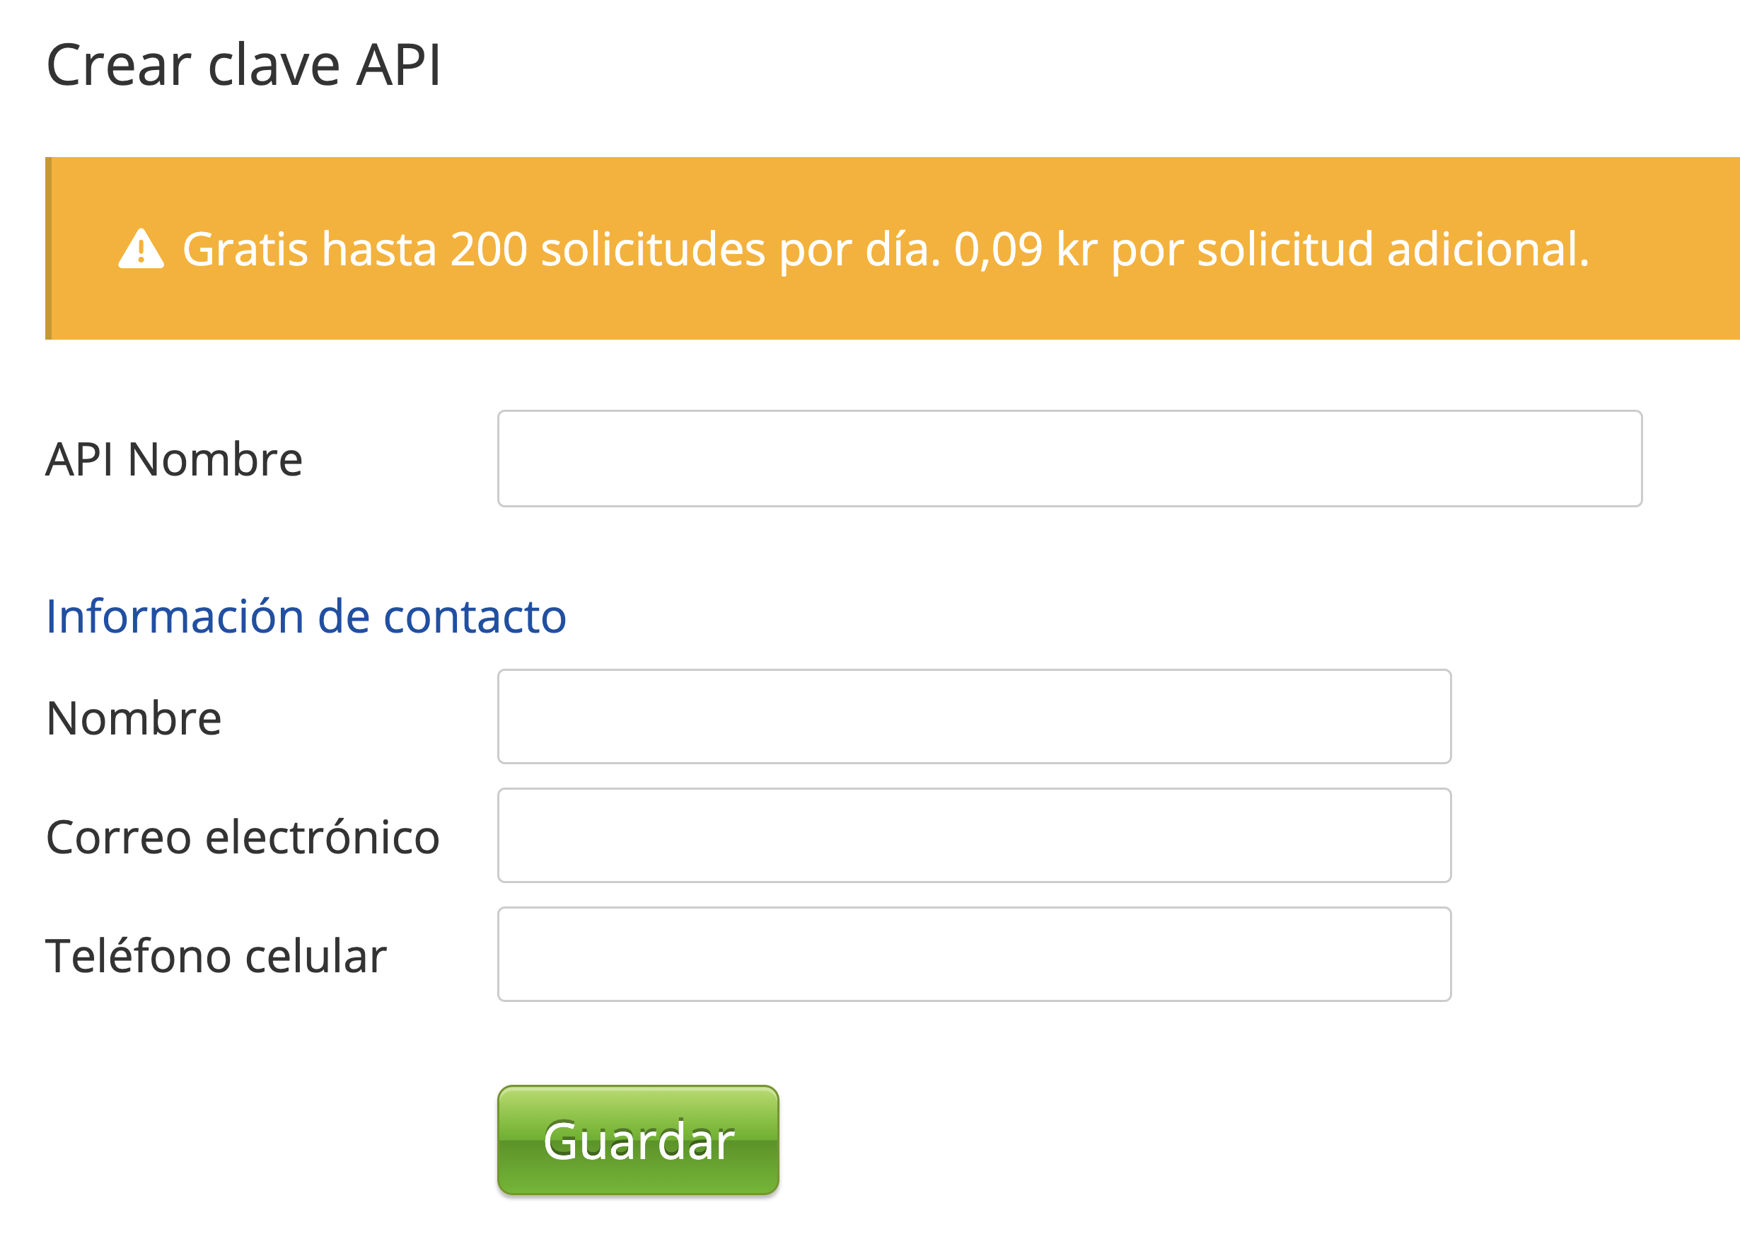Click the "Crear clave API" page heading

coord(243,65)
